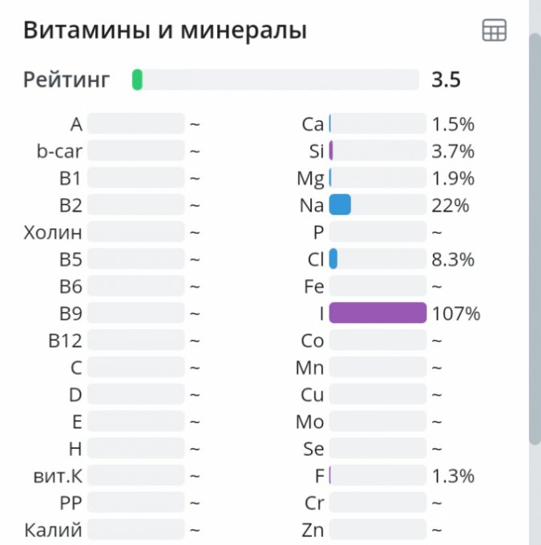
Task: Select the Zn zinc bar
Action: tap(377, 530)
